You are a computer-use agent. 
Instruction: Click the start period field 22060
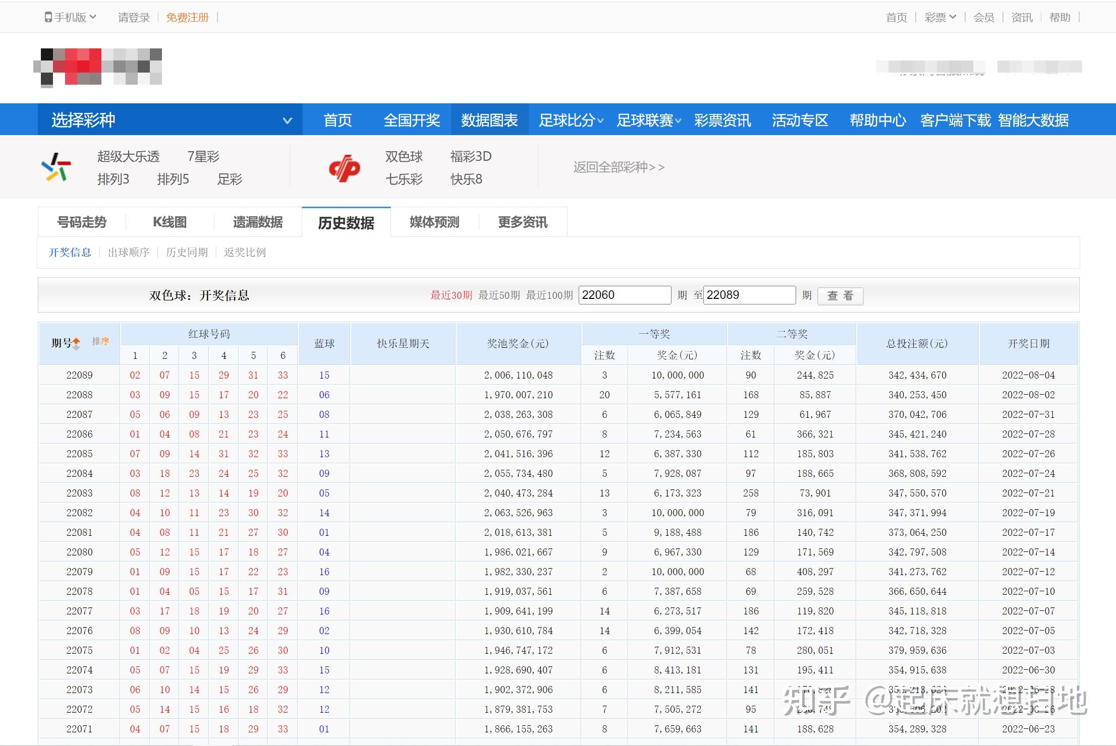tap(625, 295)
